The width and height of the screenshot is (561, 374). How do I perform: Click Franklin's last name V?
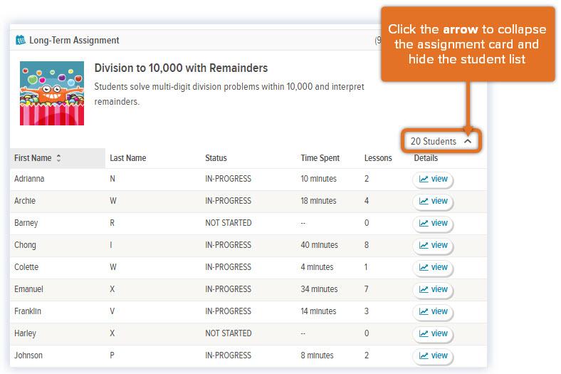click(x=112, y=311)
